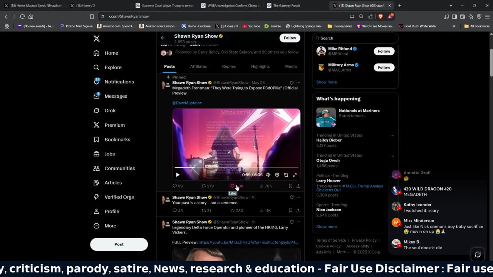Viewport: 493px width, 277px height.
Task: Open Bookmarks in the sidebar
Action: coord(112,139)
